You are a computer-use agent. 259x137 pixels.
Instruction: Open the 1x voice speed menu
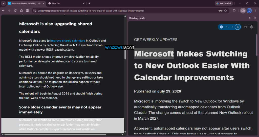point(238,27)
